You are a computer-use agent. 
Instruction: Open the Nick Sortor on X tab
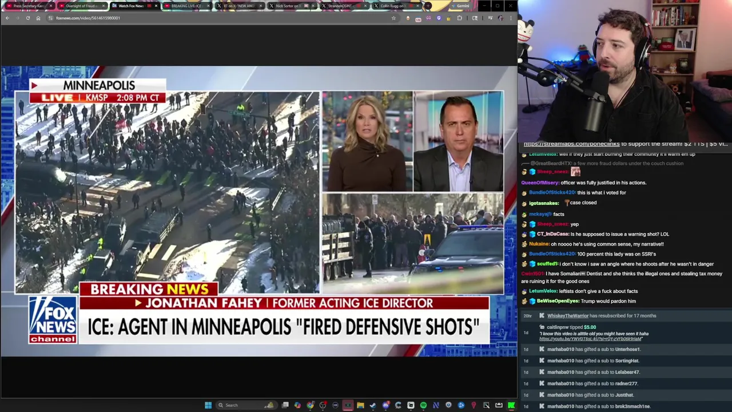click(x=291, y=6)
